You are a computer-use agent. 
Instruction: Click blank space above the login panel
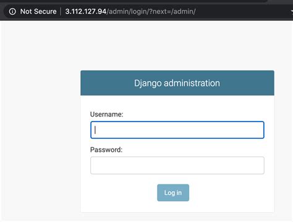(177, 45)
